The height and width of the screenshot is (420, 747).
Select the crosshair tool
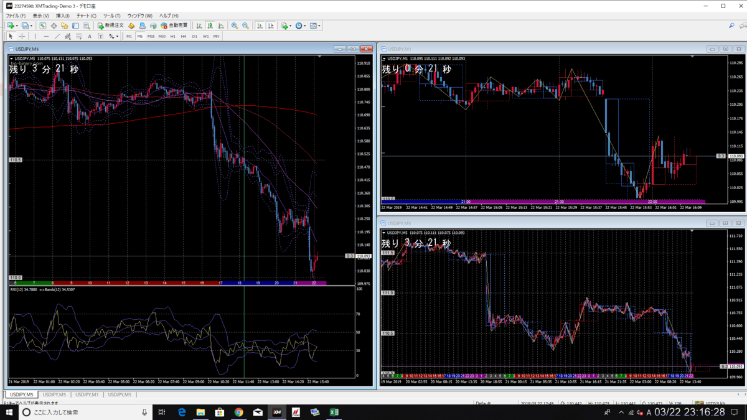pos(22,36)
